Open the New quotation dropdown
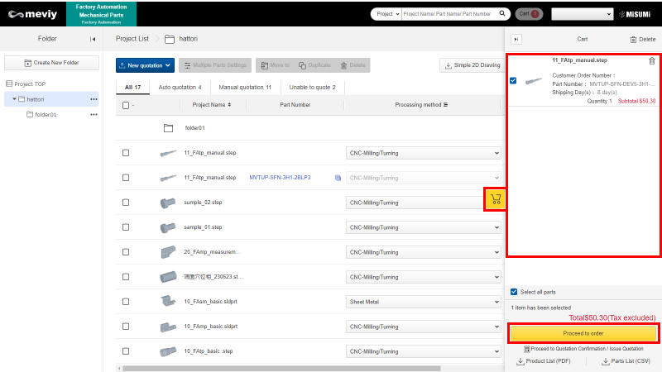This screenshot has height=372, width=662. 145,65
